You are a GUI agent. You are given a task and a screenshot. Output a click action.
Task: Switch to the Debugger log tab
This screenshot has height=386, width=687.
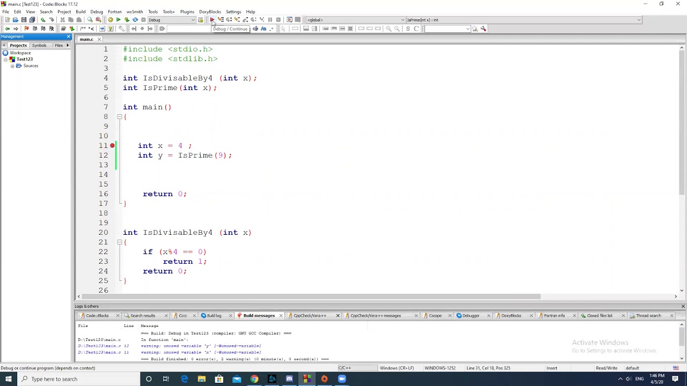[x=471, y=316]
